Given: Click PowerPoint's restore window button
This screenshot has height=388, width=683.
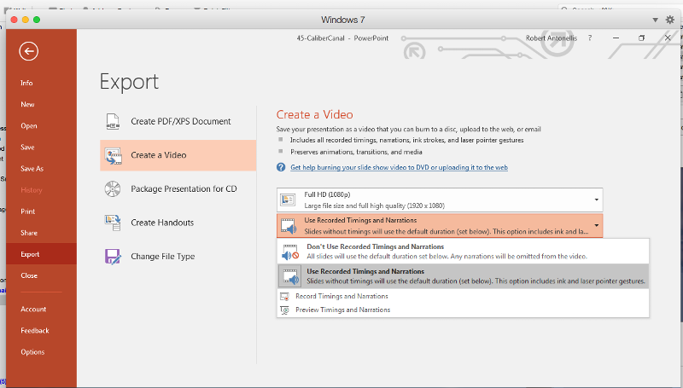Looking at the screenshot, I should tap(642, 38).
